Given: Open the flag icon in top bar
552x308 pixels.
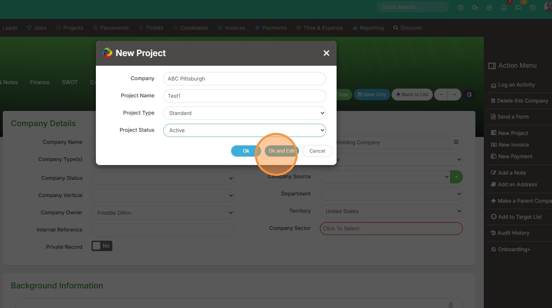Looking at the screenshot, I should pos(518,8).
